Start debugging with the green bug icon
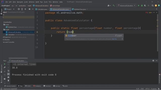Viewport: 161px width, 90px height. click(142, 5)
